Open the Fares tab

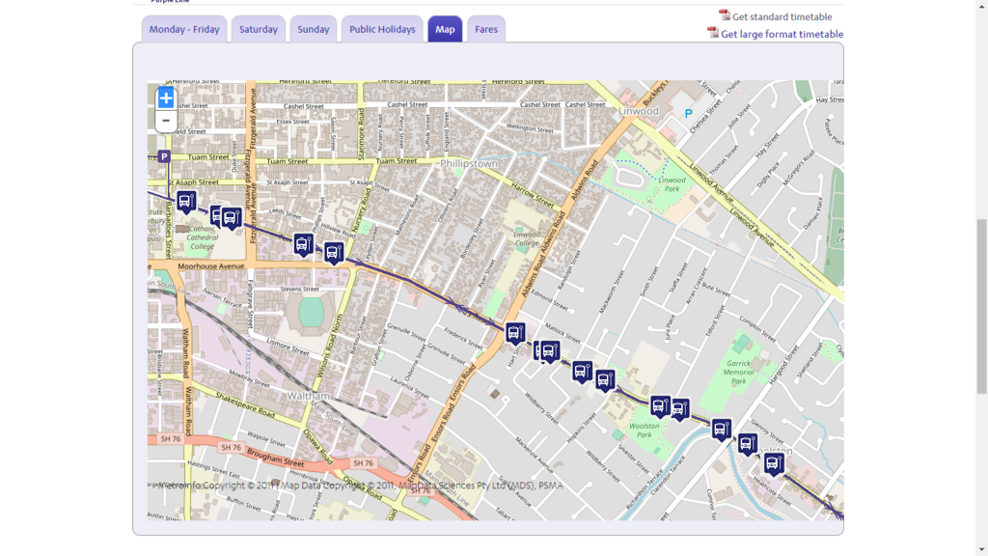click(486, 29)
